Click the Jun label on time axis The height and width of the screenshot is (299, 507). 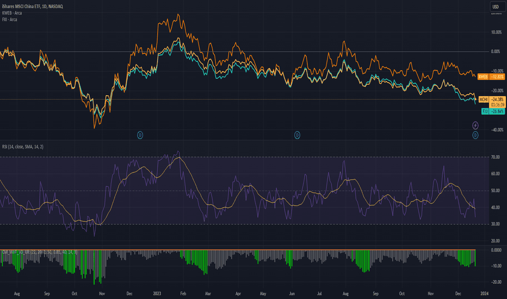pos(292,294)
